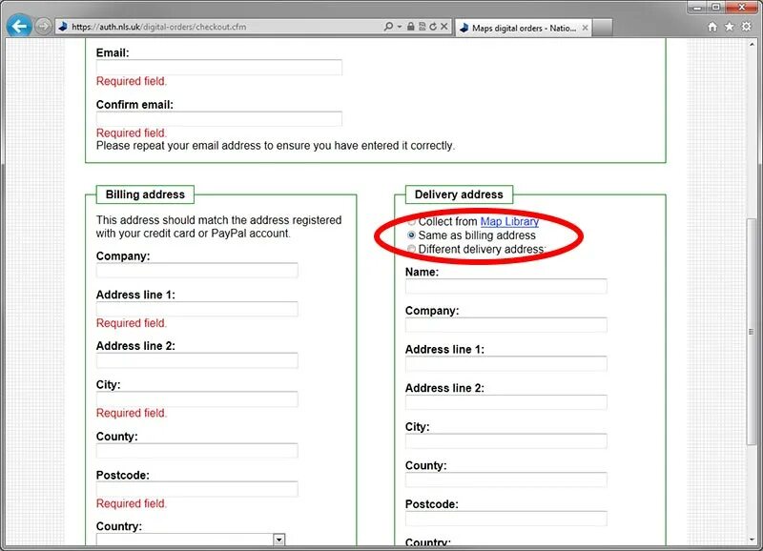This screenshot has height=551, width=763.
Task: Click the compatibility view icon in address bar
Action: click(422, 27)
